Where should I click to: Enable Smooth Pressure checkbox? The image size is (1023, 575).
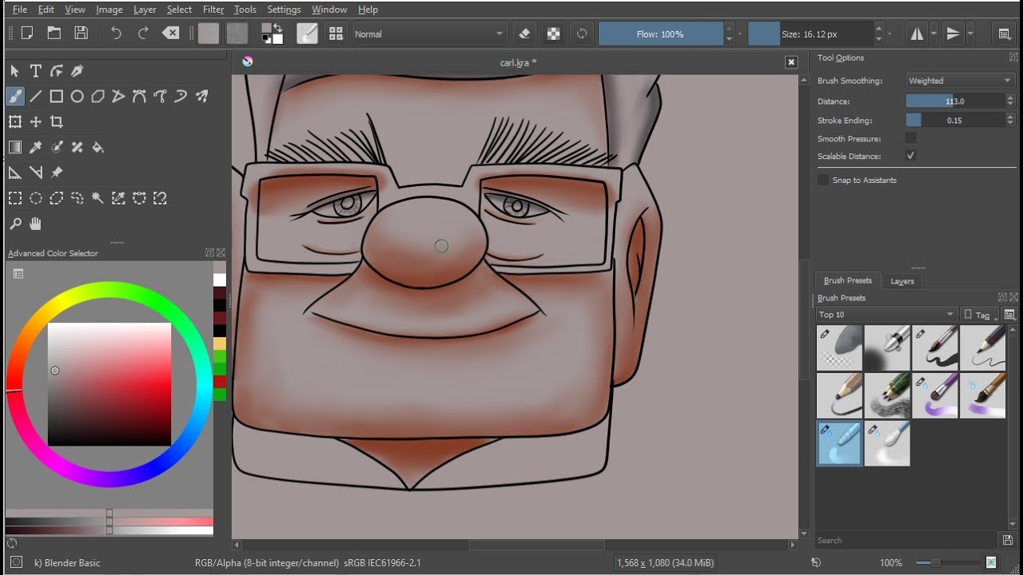[x=910, y=138]
